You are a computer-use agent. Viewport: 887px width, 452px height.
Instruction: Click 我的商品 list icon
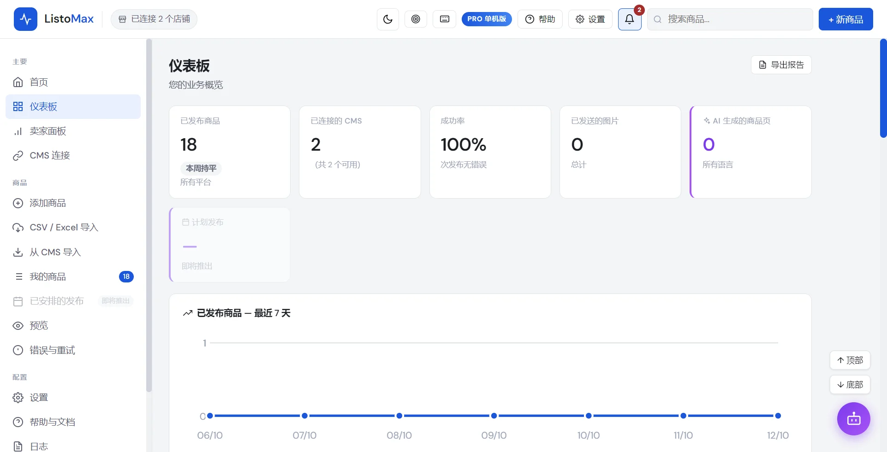(x=19, y=276)
